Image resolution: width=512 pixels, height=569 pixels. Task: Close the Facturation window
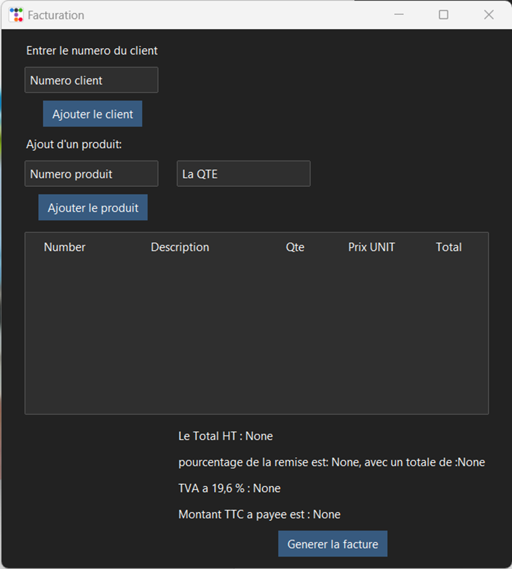coord(489,15)
